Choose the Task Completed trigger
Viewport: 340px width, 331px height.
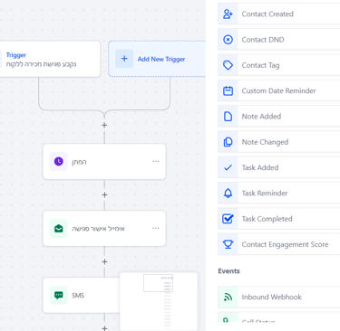pos(278,219)
